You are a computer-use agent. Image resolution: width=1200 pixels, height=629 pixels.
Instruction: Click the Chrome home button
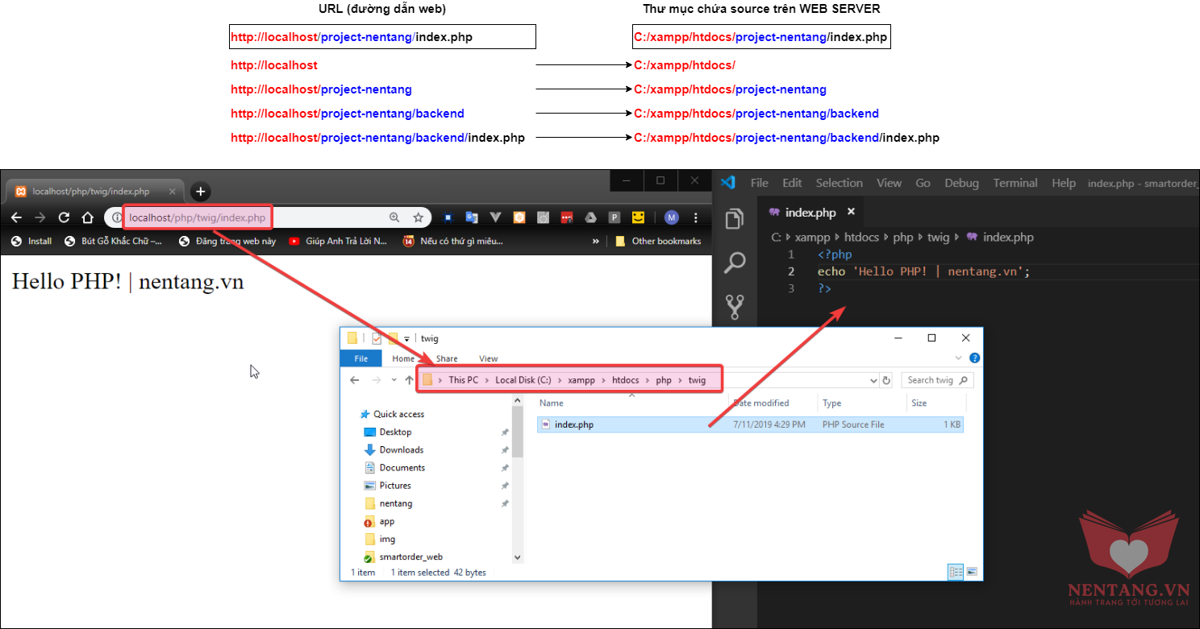click(88, 217)
